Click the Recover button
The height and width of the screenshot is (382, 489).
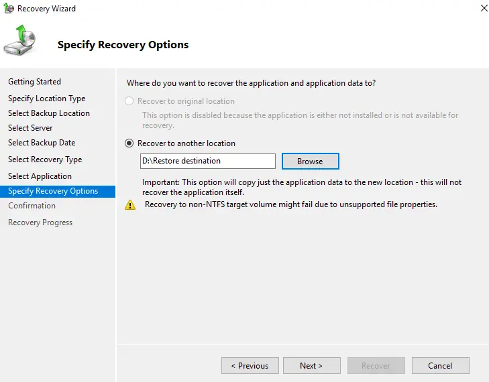pos(376,366)
